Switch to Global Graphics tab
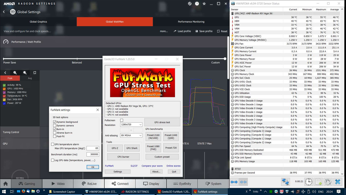This screenshot has width=346, height=195. (x=38, y=22)
